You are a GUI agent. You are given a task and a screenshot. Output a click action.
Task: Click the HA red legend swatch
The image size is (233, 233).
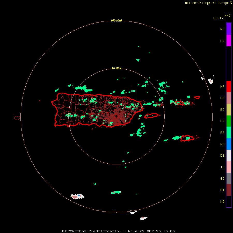click(x=229, y=86)
